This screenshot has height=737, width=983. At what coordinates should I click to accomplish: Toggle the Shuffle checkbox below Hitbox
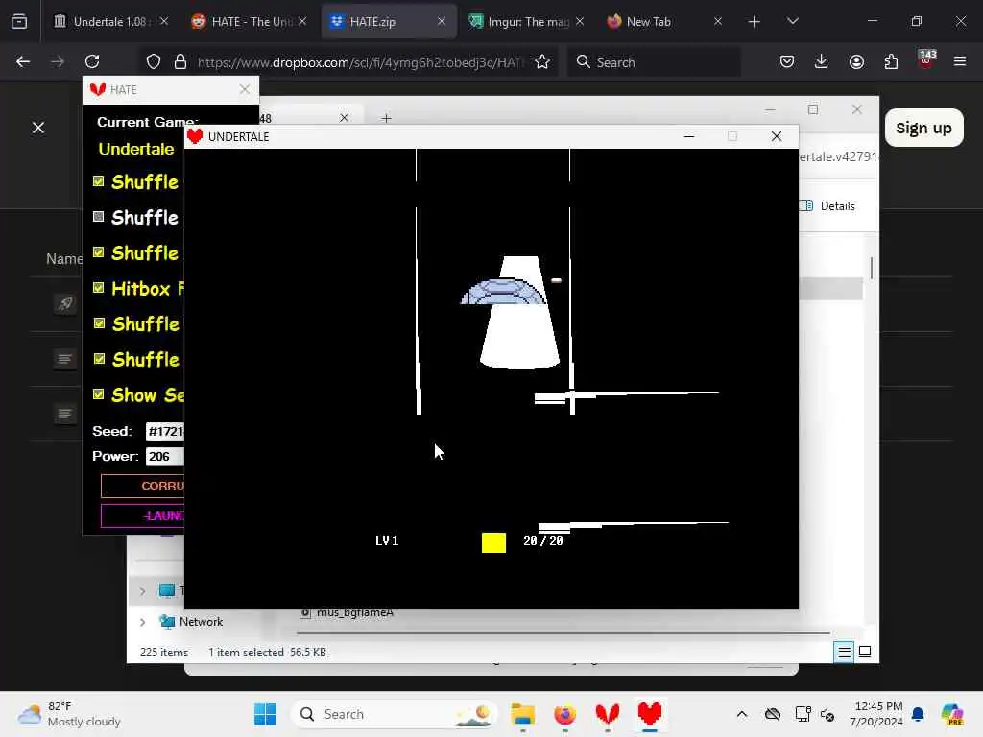99,322
